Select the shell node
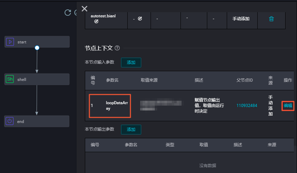 (x=37, y=79)
